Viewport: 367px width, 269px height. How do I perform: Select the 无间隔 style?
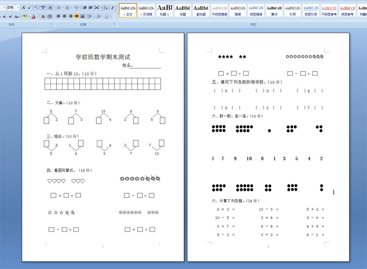click(x=146, y=10)
